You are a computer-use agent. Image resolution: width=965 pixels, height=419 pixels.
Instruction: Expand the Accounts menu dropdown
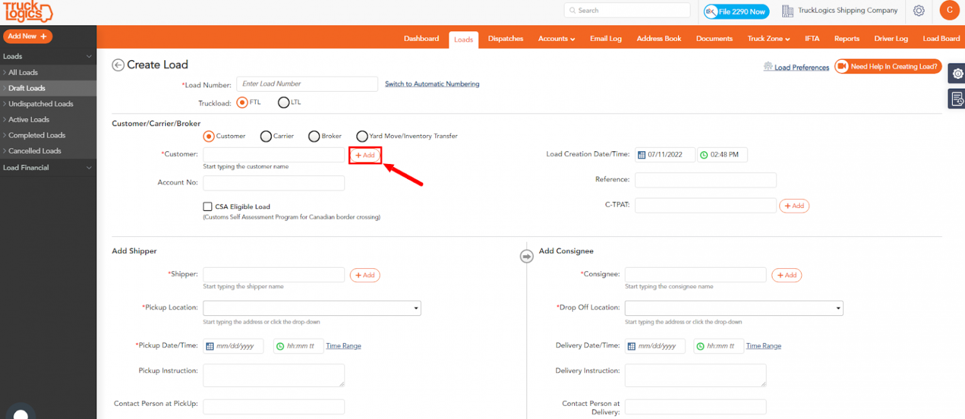(x=556, y=39)
